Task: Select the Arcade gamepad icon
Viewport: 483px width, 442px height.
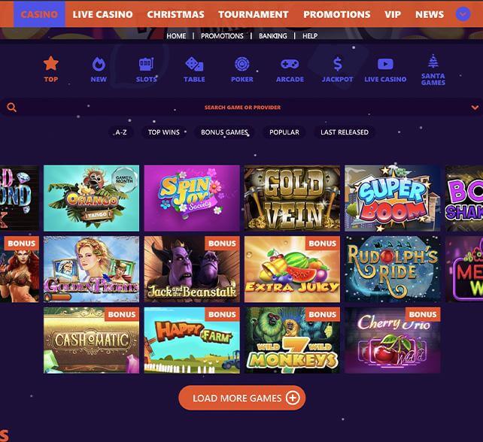Action: click(x=290, y=64)
